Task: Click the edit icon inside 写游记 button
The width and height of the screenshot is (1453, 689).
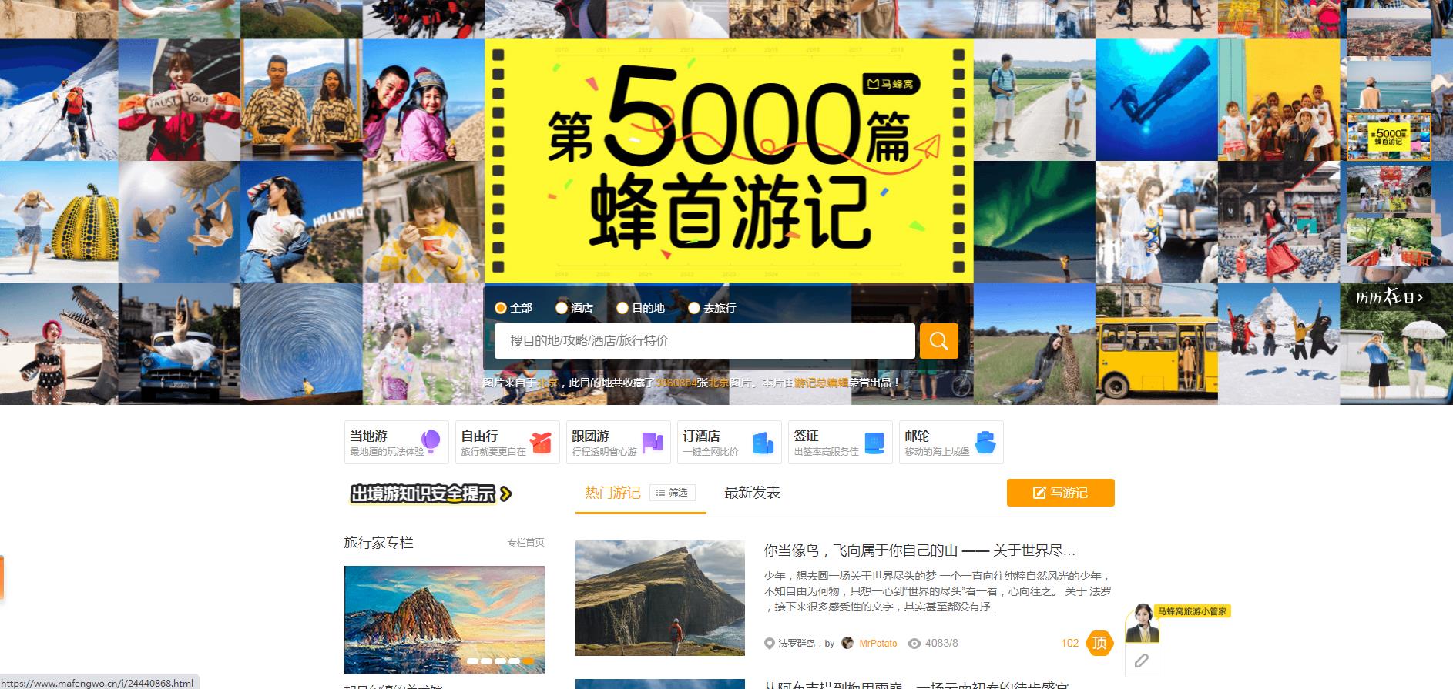Action: [1039, 493]
